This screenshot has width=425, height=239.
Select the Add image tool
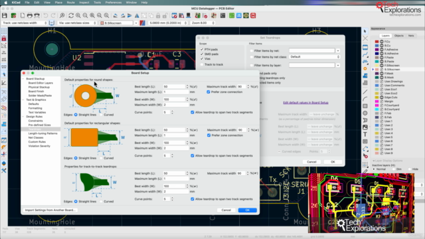point(365,127)
